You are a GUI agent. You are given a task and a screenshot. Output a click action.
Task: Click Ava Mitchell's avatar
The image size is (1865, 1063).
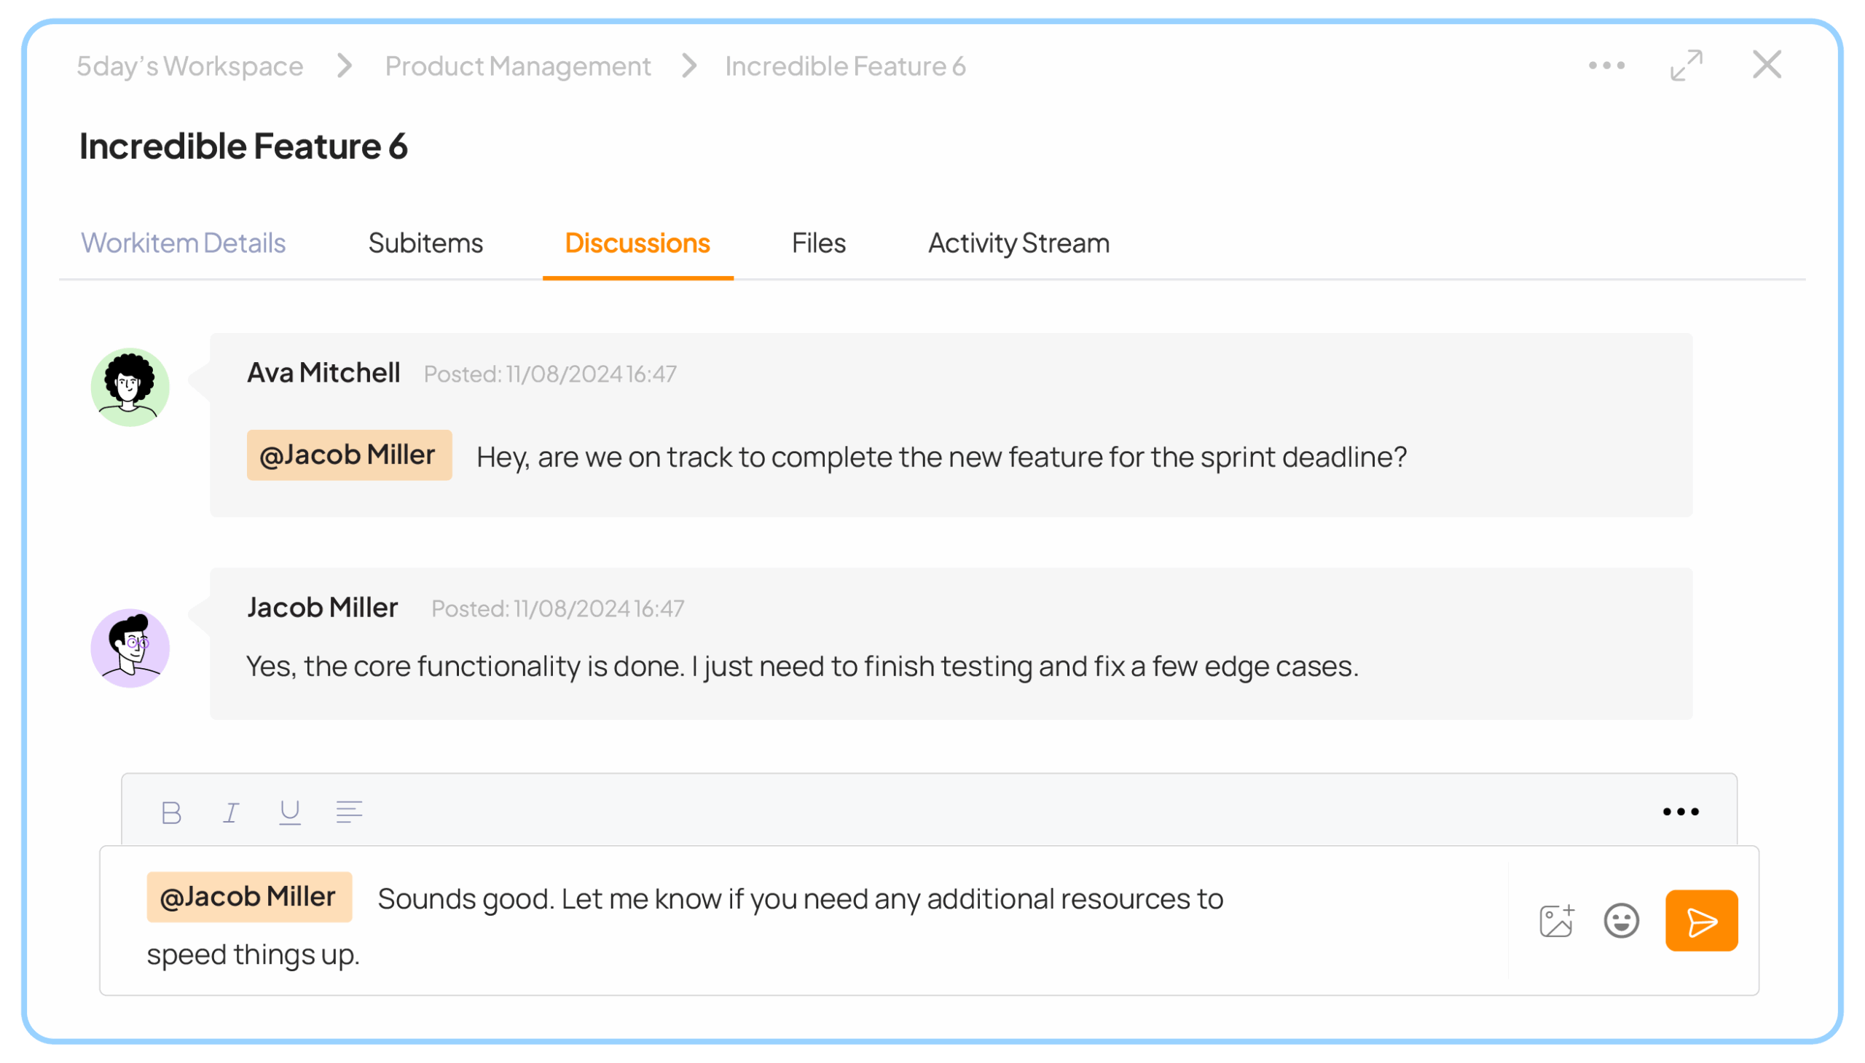tap(130, 387)
